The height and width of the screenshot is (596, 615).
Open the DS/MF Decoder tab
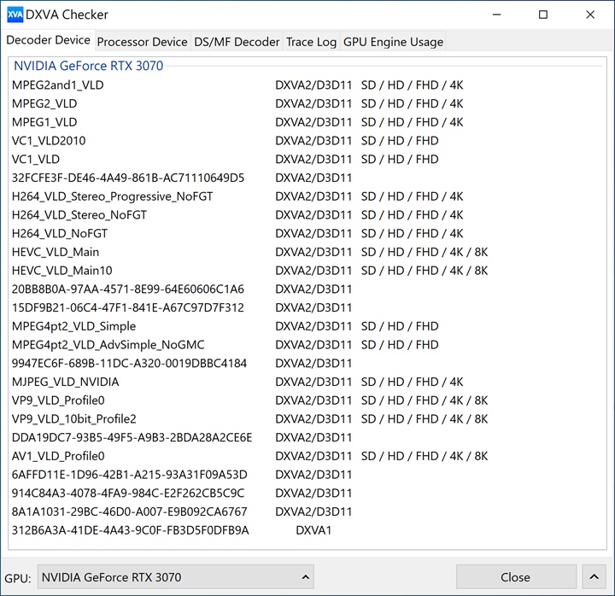point(237,42)
